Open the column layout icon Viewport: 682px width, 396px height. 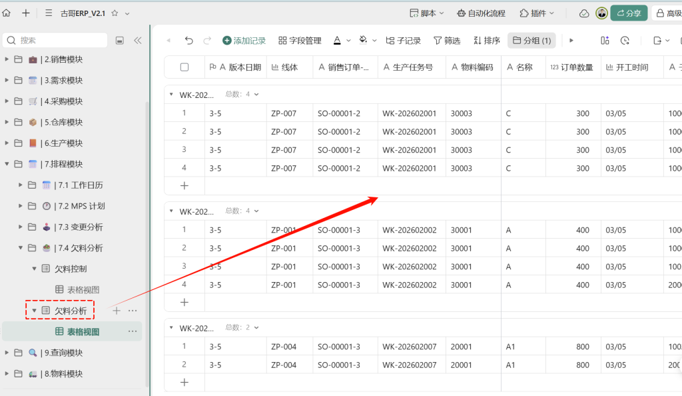605,41
